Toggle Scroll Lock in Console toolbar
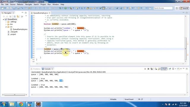The width and height of the screenshot is (190, 107). click(x=159, y=69)
